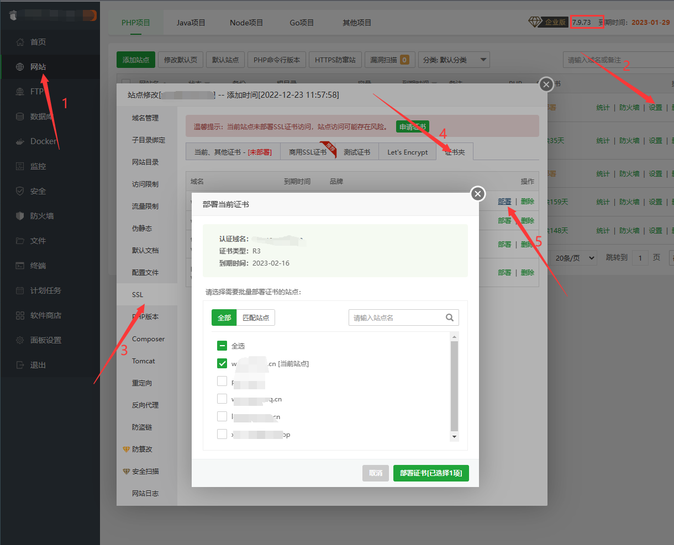This screenshot has height=545, width=674.
Task: Switch to the 其他项目 tab
Action: (x=357, y=23)
